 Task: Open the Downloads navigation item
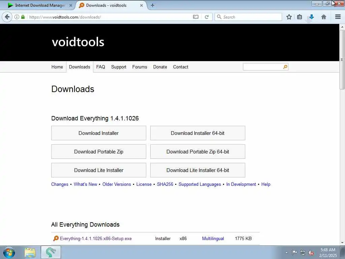(x=80, y=67)
